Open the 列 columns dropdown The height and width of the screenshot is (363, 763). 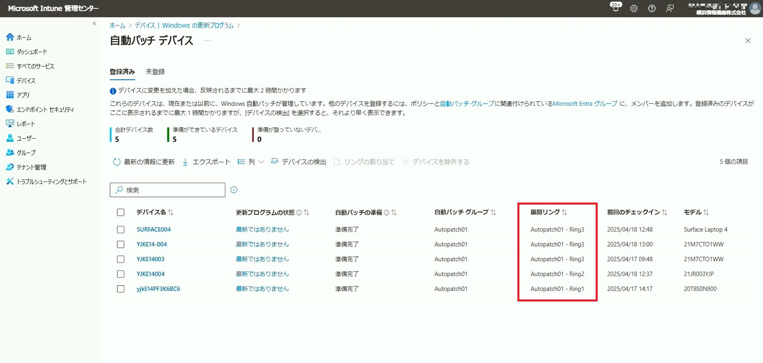(x=251, y=162)
